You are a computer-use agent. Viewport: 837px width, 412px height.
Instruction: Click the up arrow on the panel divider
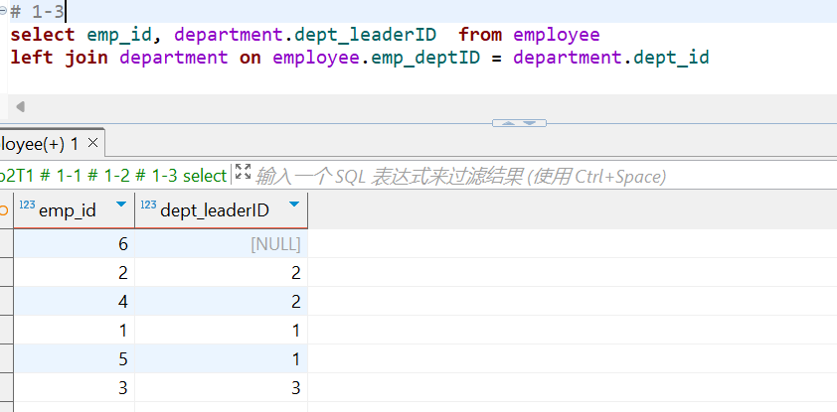pos(508,123)
